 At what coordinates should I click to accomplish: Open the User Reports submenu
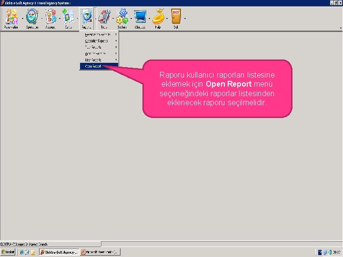click(x=99, y=60)
